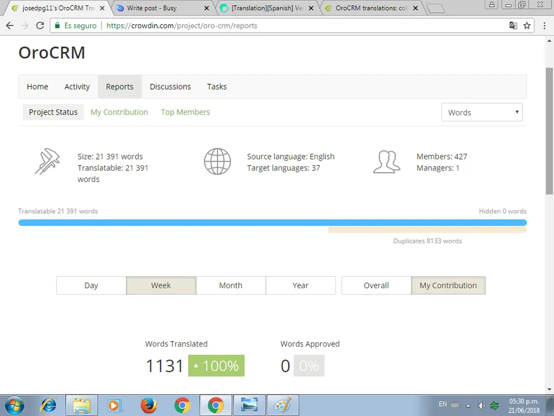Click the first Chrome taskbar icon
The width and height of the screenshot is (554, 416).
click(x=182, y=406)
